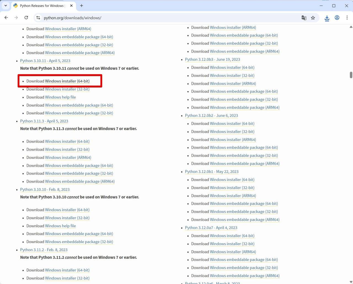Download Python 3.10.10 embeddable package (64-bit)

(x=79, y=233)
